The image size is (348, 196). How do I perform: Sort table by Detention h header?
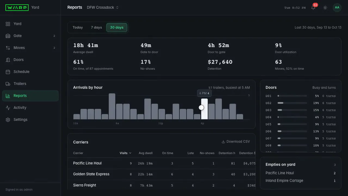click(227, 153)
